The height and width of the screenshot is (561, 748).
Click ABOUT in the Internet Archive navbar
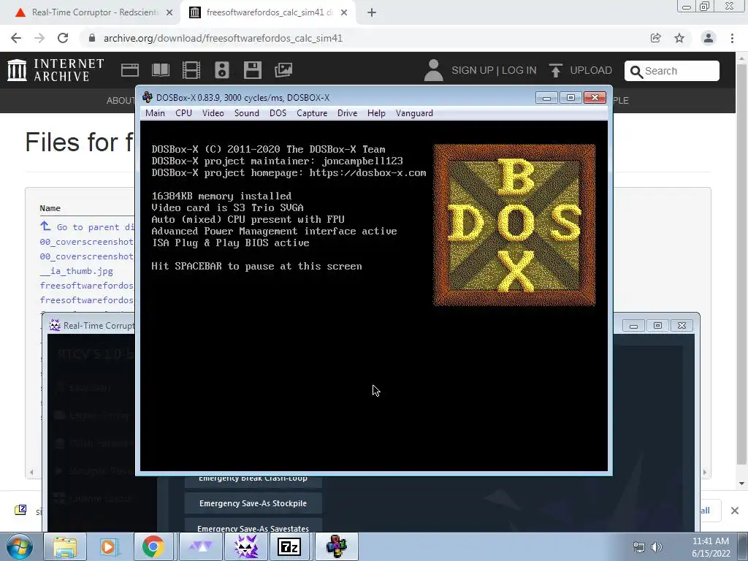click(x=121, y=100)
